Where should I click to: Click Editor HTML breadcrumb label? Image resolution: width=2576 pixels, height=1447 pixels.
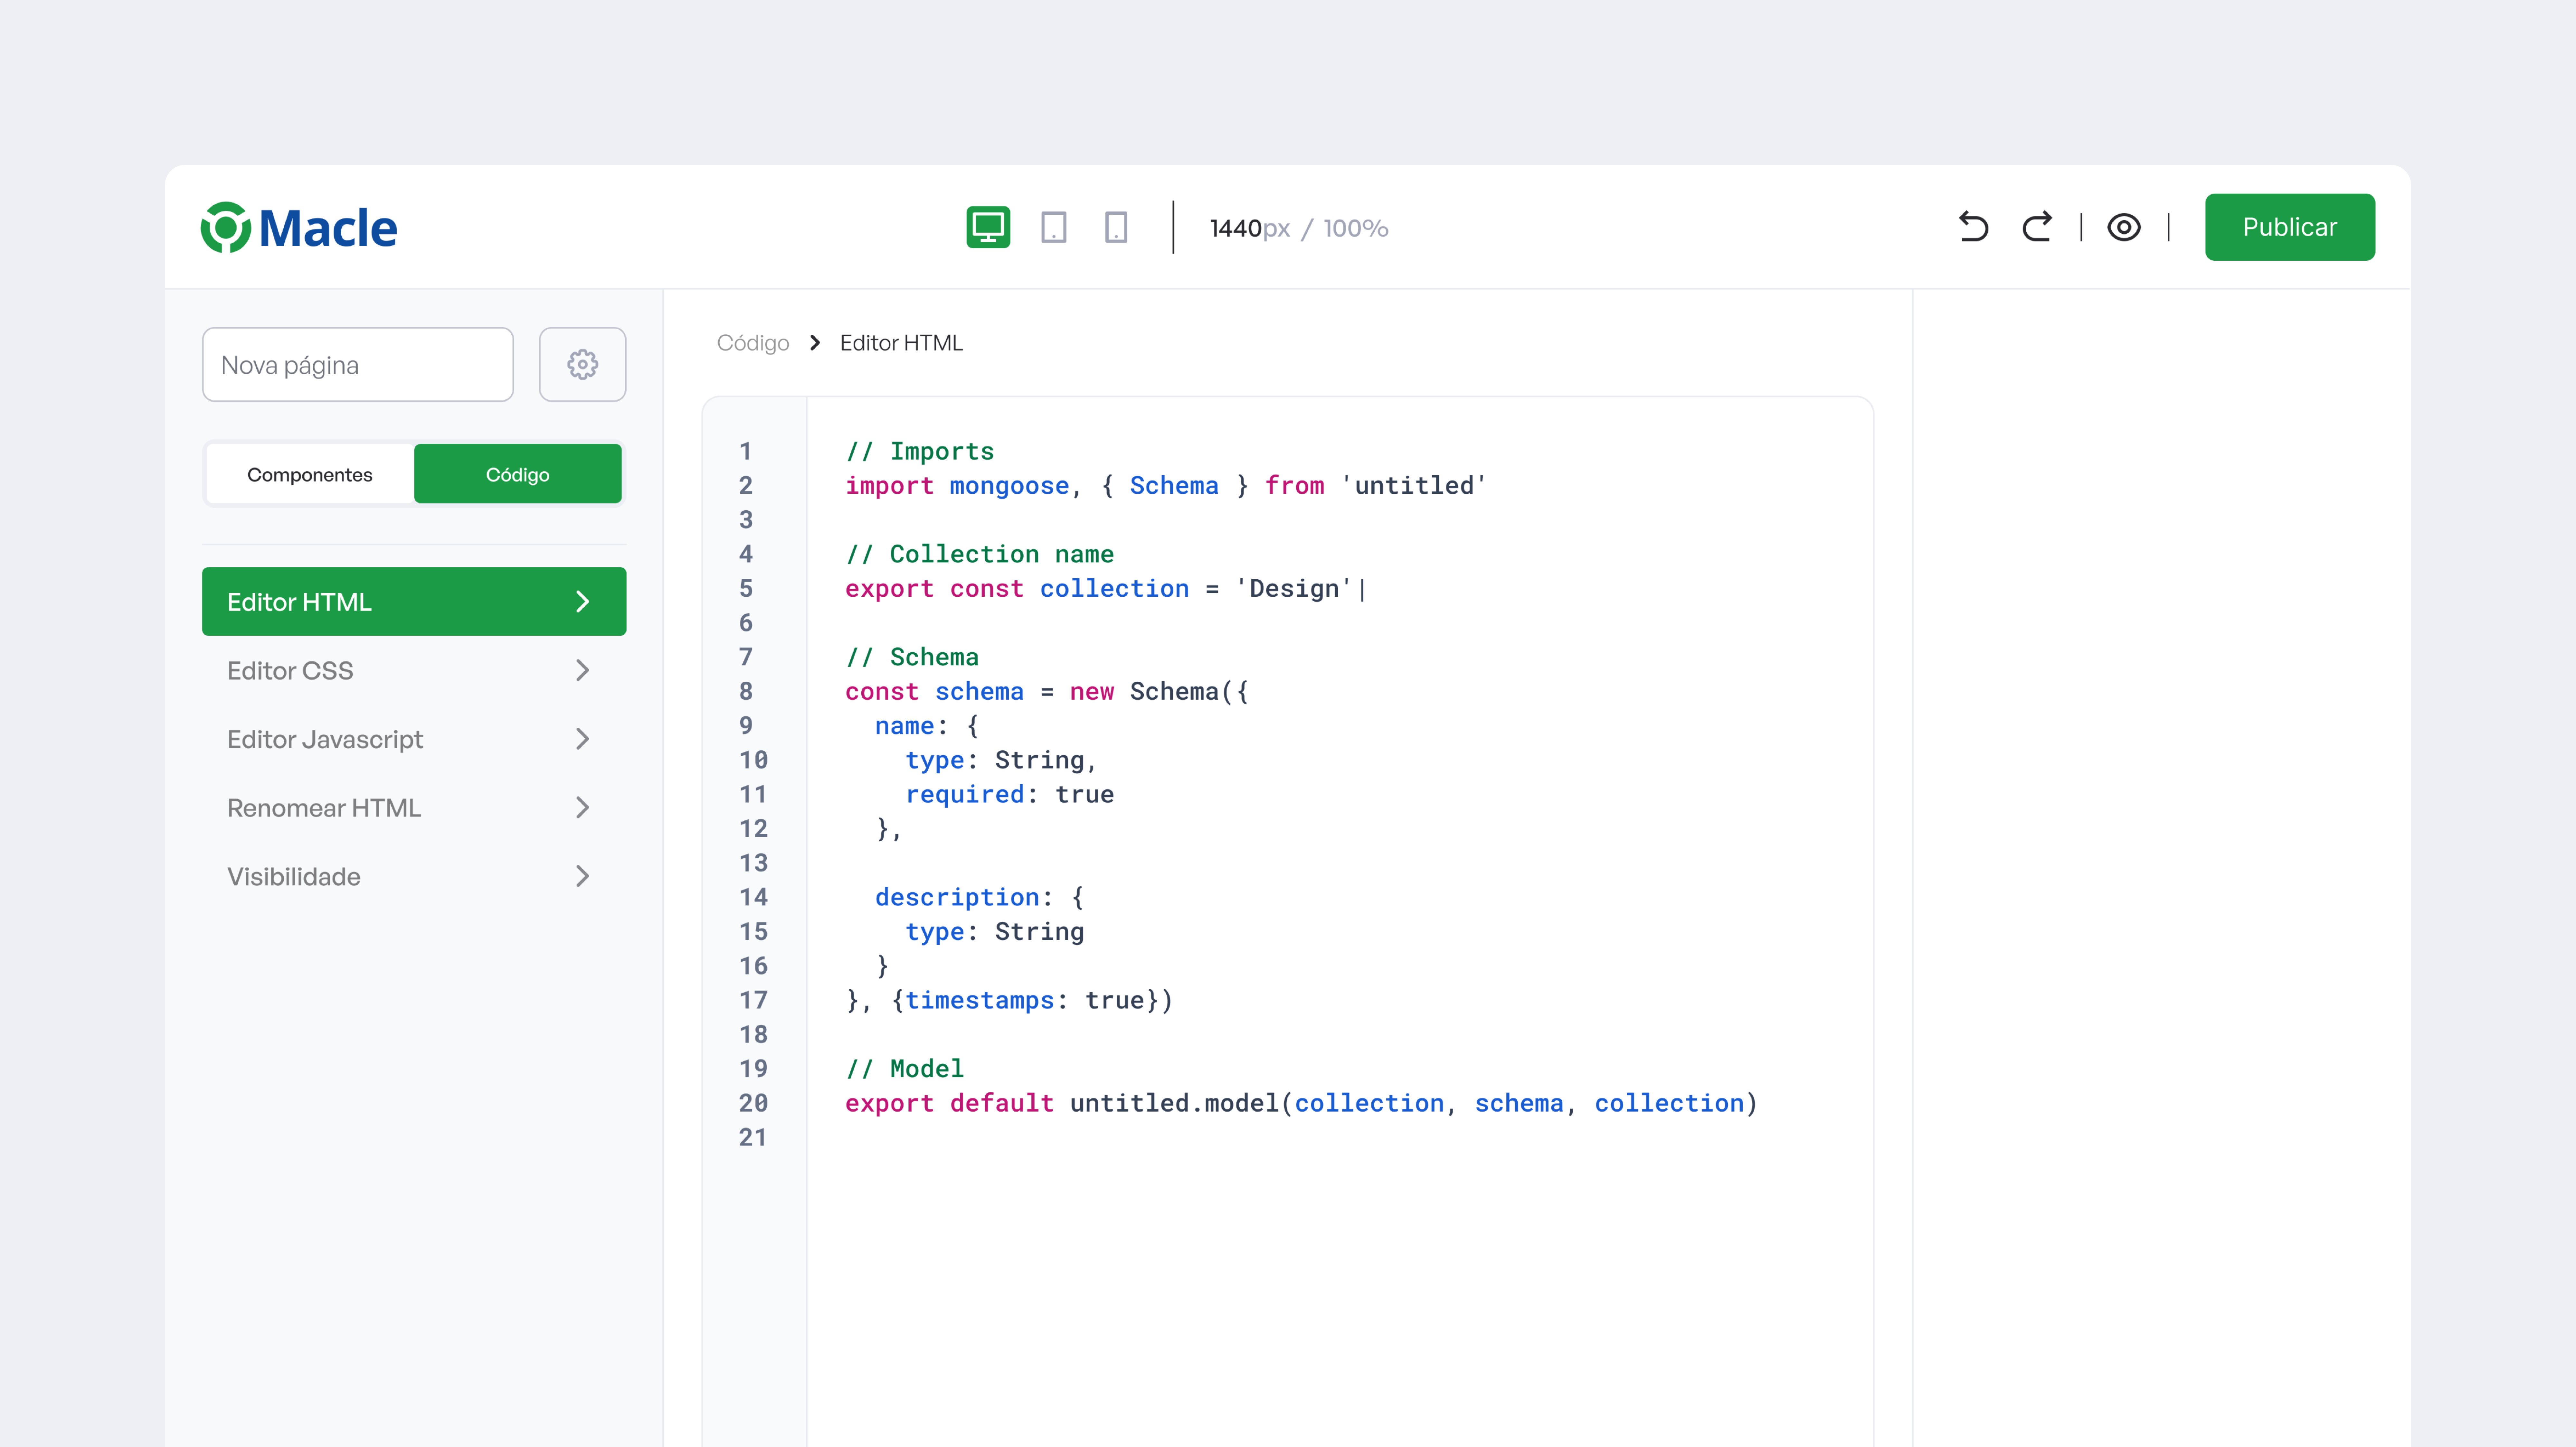[901, 343]
